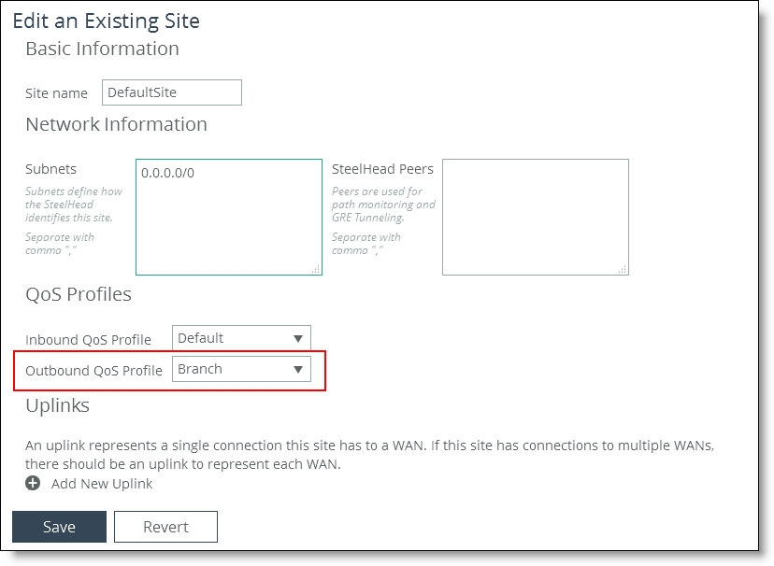
Task: Focus the Site name field containing DefaultSite
Action: pyautogui.click(x=172, y=92)
